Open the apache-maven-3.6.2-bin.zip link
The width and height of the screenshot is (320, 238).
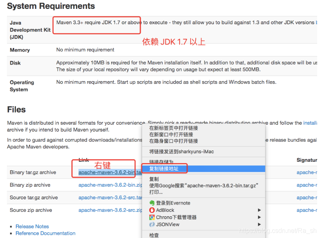click(x=110, y=185)
